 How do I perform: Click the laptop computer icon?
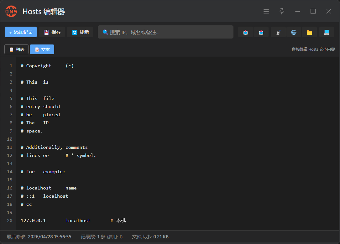(327, 32)
